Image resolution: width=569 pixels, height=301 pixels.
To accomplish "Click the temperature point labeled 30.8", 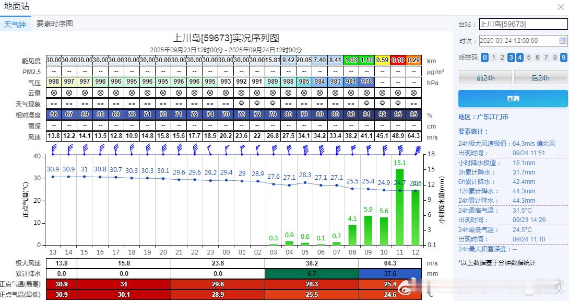I will pos(101,177).
